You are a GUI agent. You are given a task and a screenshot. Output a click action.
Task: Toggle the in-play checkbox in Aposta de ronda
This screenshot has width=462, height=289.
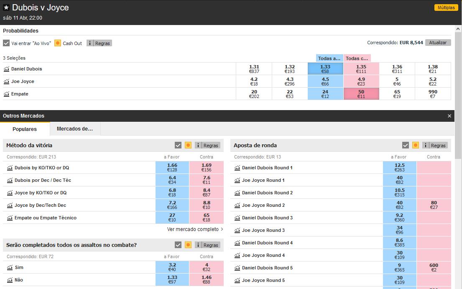(406, 145)
